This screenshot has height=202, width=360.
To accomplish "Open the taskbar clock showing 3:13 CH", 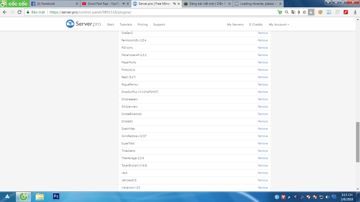I will tap(347, 197).
